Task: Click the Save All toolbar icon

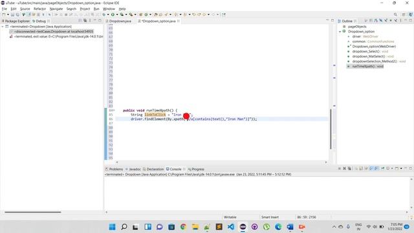Action: (17, 14)
